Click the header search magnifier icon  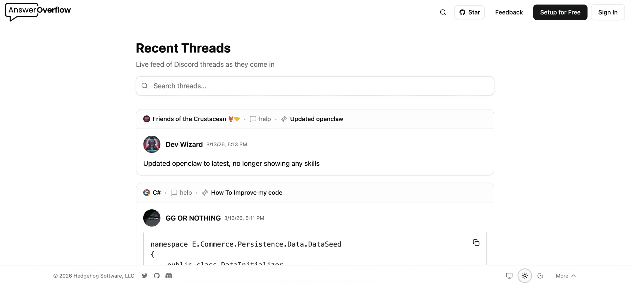pos(443,12)
